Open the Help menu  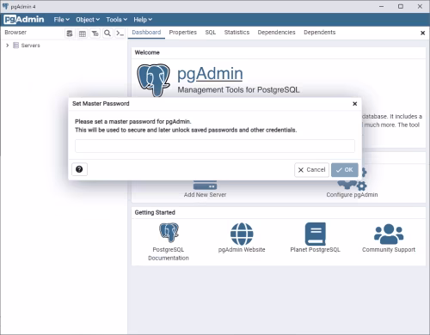(x=143, y=20)
